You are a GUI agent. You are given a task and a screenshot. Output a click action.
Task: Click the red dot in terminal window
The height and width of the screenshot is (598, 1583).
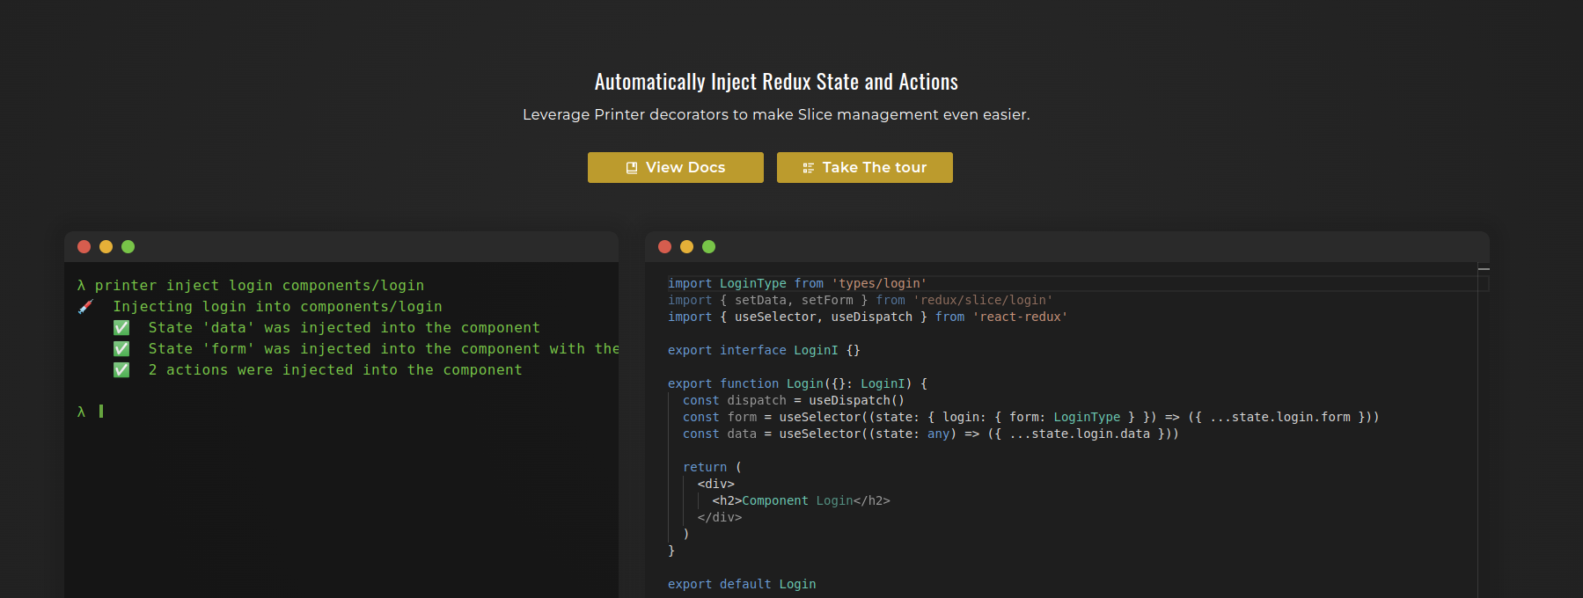coord(84,246)
